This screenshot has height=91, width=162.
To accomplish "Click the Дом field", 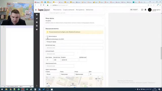I will (x=96, y=74).
